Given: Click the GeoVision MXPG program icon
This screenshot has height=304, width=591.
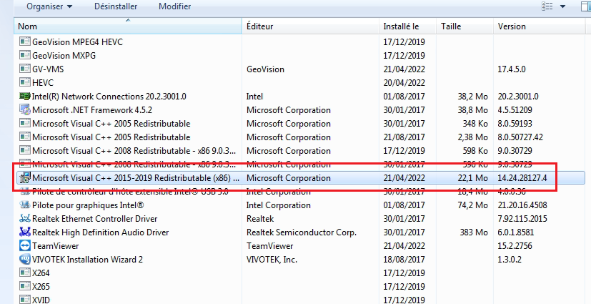Looking at the screenshot, I should pos(25,56).
